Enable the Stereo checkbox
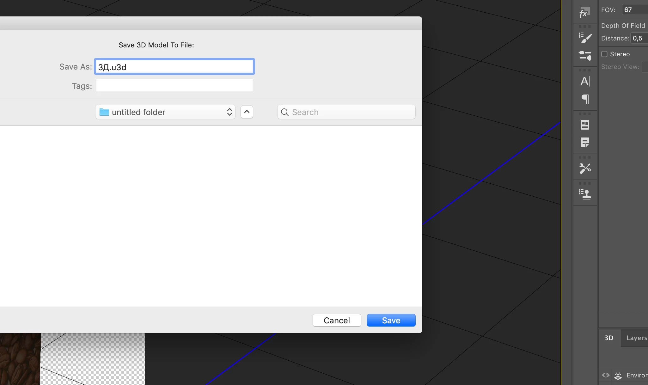 tap(604, 54)
